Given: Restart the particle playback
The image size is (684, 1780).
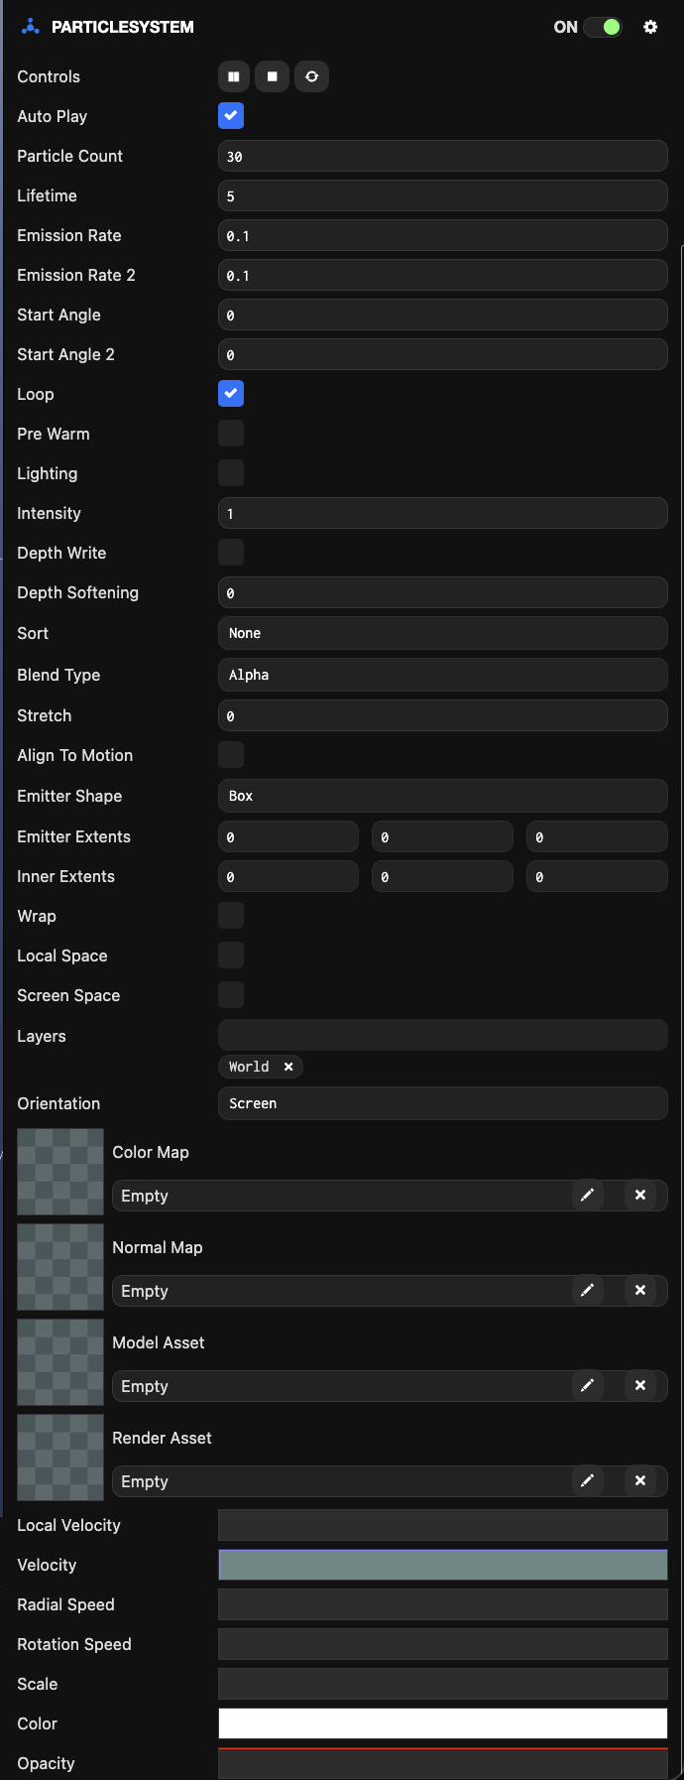Looking at the screenshot, I should (311, 76).
